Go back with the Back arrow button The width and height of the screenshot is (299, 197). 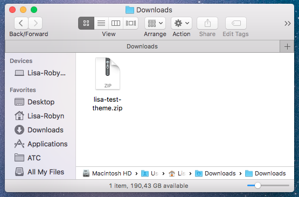click(21, 23)
